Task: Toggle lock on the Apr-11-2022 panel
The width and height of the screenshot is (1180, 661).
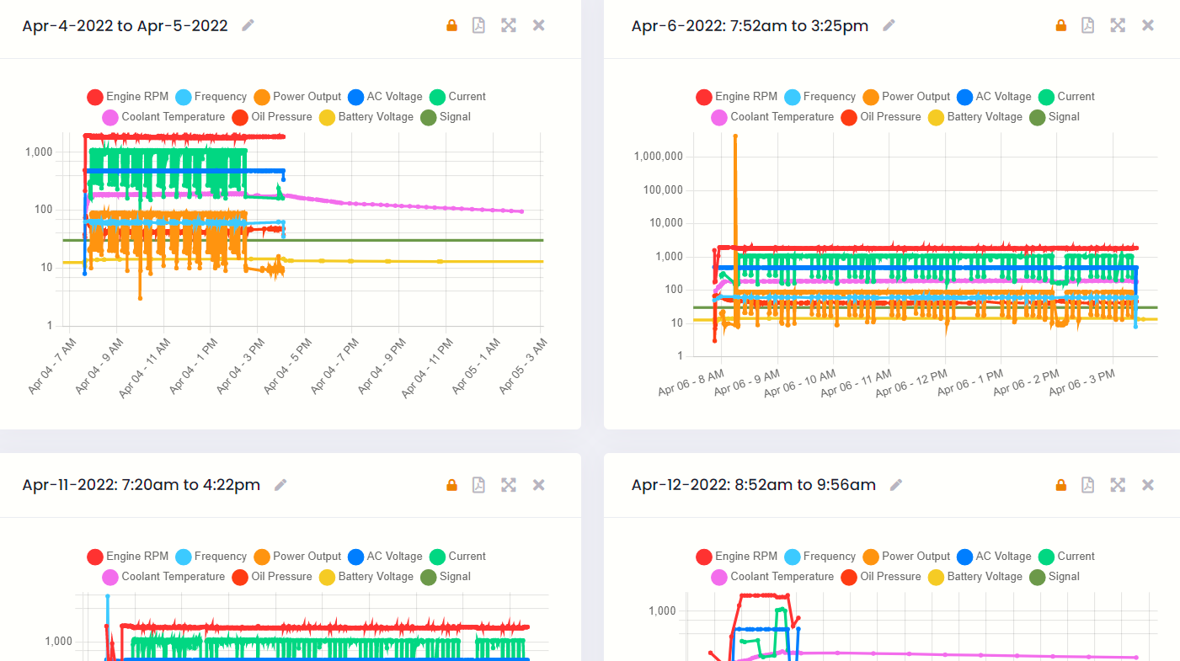Action: tap(451, 485)
